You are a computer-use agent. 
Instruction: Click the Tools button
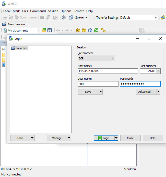[x=22, y=138]
